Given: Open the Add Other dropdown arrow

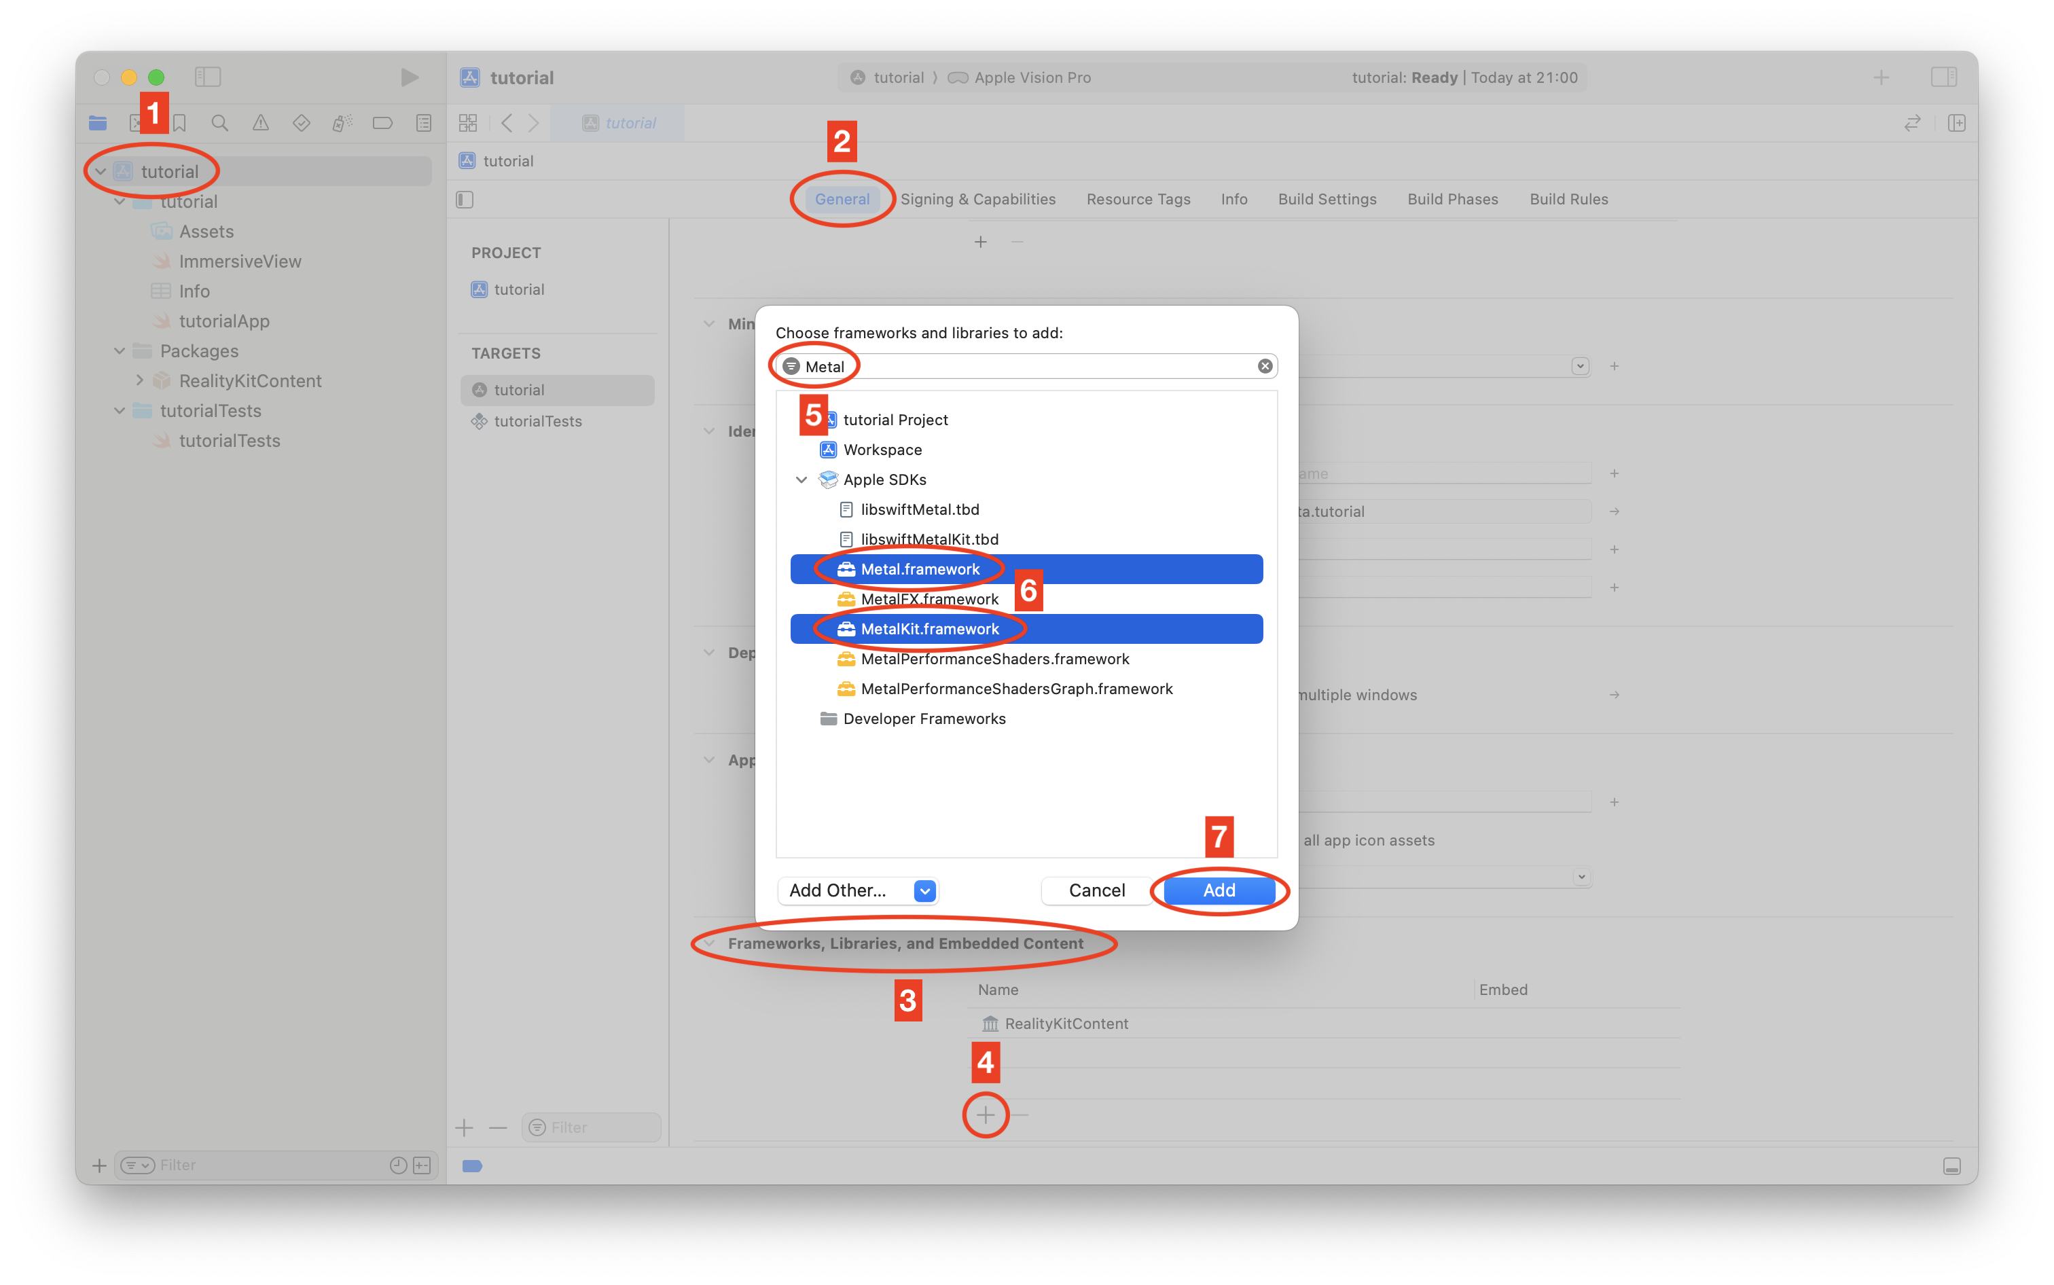Looking at the screenshot, I should click(924, 890).
